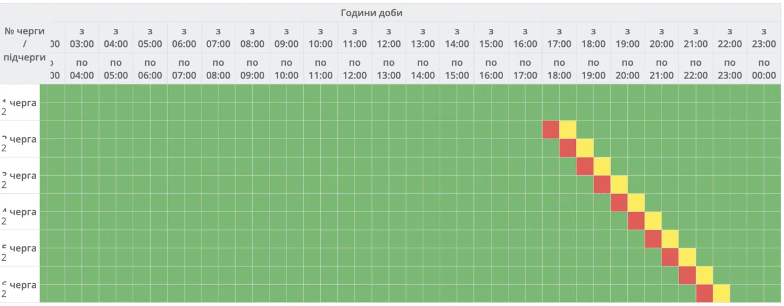Click yellow cell in second черга's lower row

(x=584, y=148)
